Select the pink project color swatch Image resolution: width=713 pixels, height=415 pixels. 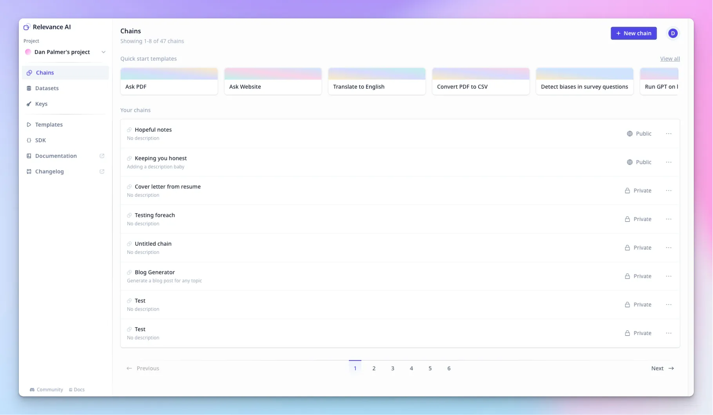28,52
